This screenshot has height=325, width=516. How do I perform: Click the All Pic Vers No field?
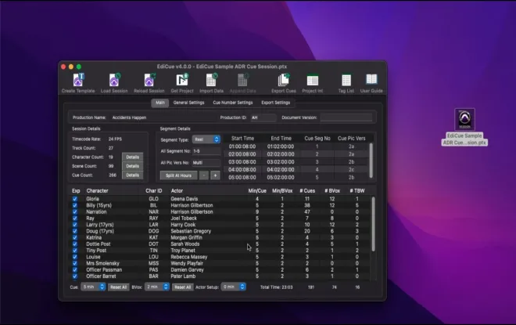tap(206, 163)
